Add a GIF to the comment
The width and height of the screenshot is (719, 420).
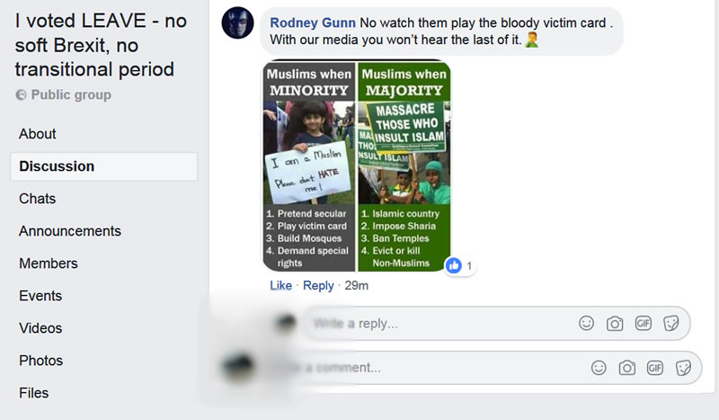[x=655, y=368]
